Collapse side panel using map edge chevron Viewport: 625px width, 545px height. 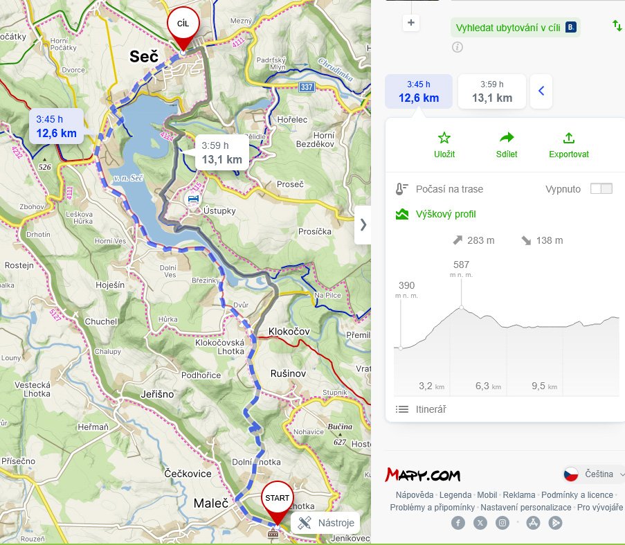coord(363,224)
